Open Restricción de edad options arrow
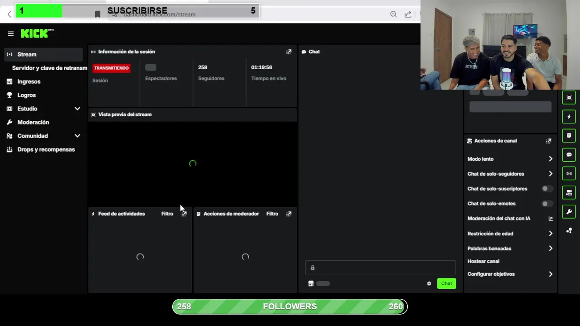The width and height of the screenshot is (580, 326). pyautogui.click(x=551, y=234)
